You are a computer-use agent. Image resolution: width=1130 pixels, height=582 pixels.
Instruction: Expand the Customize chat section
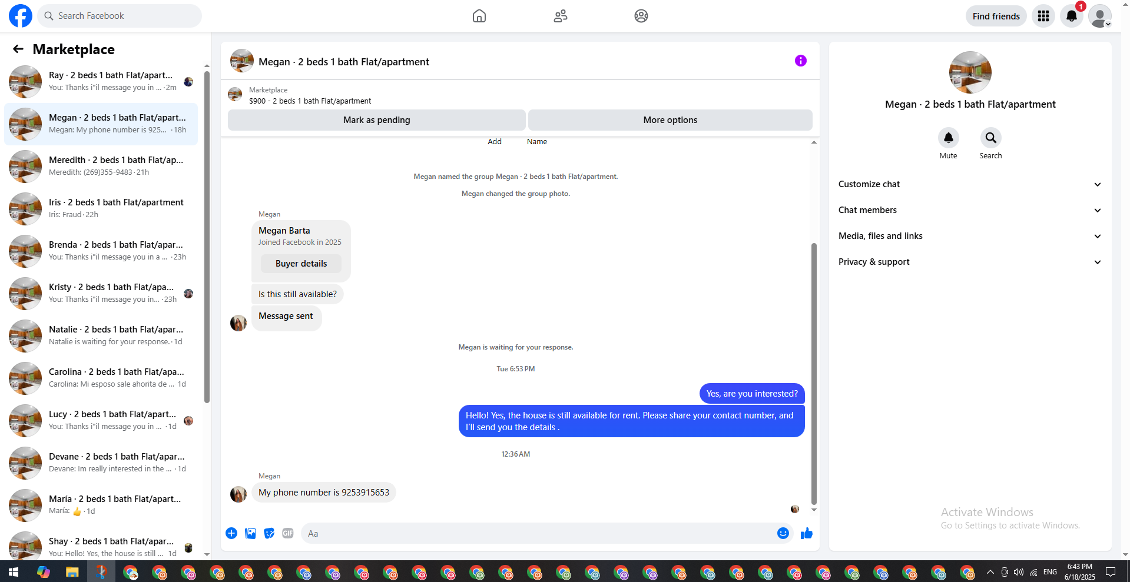[970, 184]
